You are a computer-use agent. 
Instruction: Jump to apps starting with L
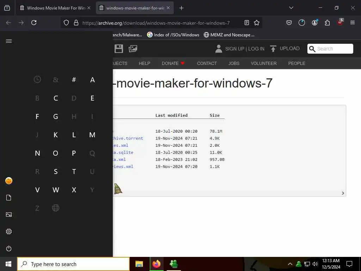pyautogui.click(x=74, y=135)
